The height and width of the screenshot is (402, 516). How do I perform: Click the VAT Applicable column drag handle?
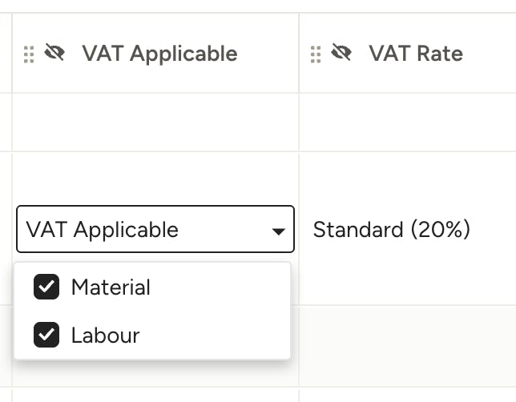pos(29,54)
